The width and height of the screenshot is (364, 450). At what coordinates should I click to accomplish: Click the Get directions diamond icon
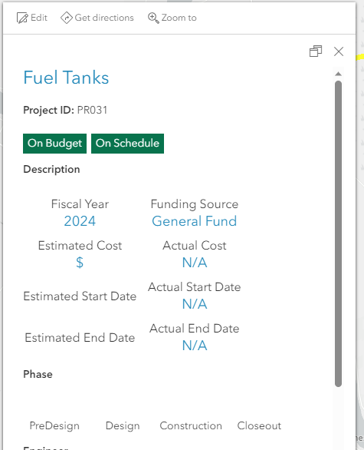(x=67, y=18)
